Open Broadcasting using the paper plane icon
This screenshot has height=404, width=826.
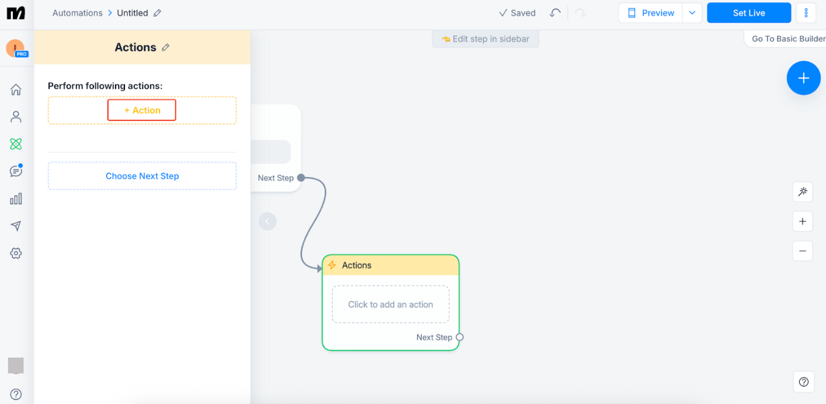[16, 226]
